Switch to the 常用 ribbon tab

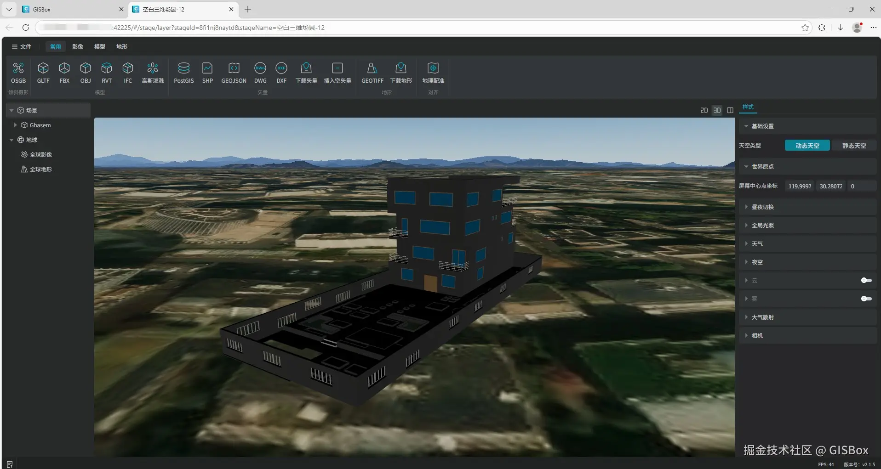click(56, 46)
